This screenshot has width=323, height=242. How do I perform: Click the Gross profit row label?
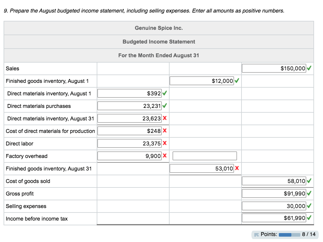click(x=20, y=194)
